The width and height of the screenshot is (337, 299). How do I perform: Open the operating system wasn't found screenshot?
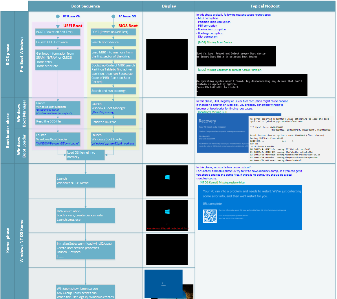pyautogui.click(x=252, y=85)
